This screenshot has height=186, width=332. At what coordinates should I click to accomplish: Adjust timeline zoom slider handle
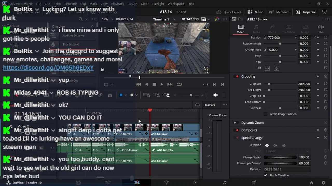[191, 95]
